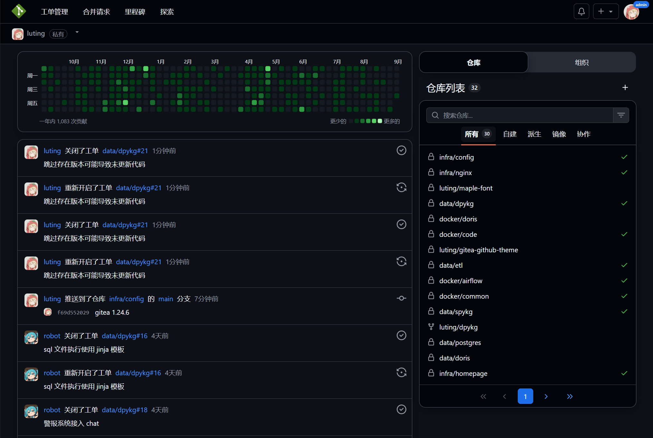The width and height of the screenshot is (653, 438).
Task: Click the closed-issue check icon on data/dpykg#21
Action: (401, 150)
